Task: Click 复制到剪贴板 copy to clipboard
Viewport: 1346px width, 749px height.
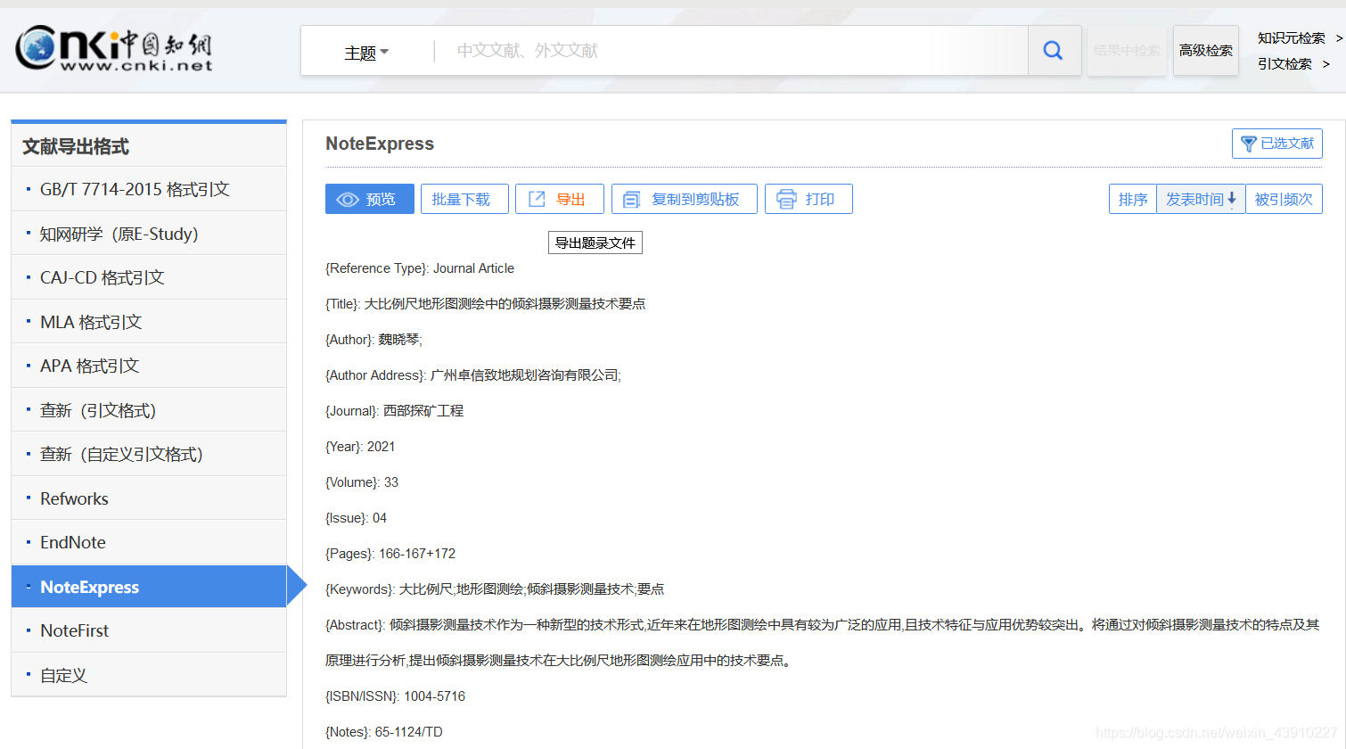Action: click(x=685, y=199)
